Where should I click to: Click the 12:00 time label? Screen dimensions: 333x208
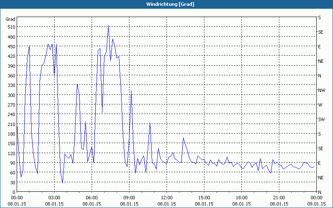(x=166, y=198)
